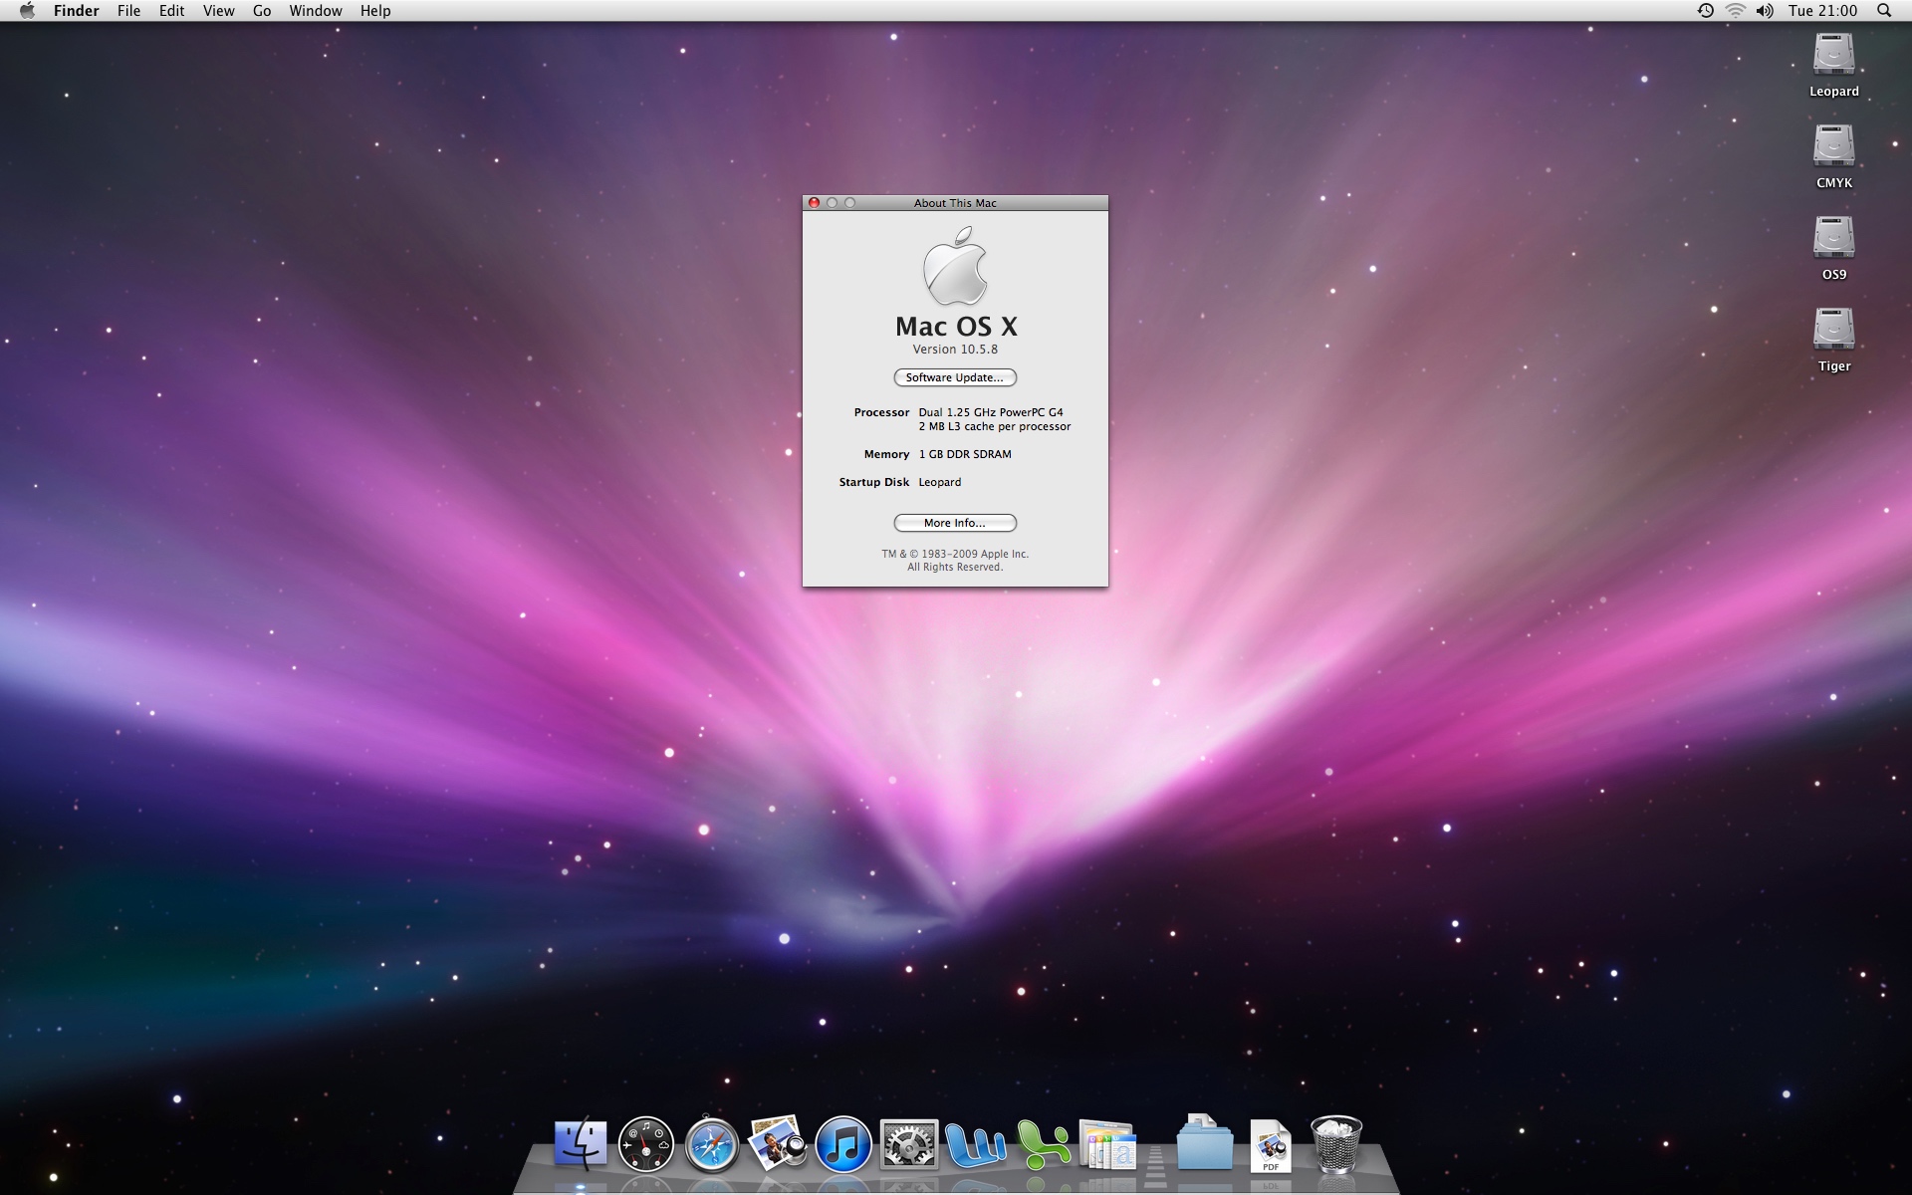Close the About This Mac window

tap(814, 203)
